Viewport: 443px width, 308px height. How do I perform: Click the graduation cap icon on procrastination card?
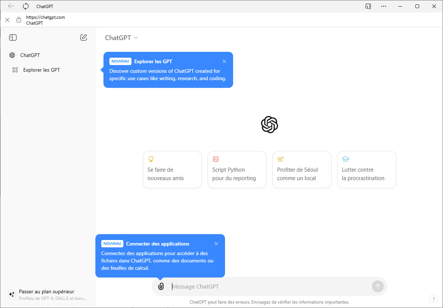point(345,159)
